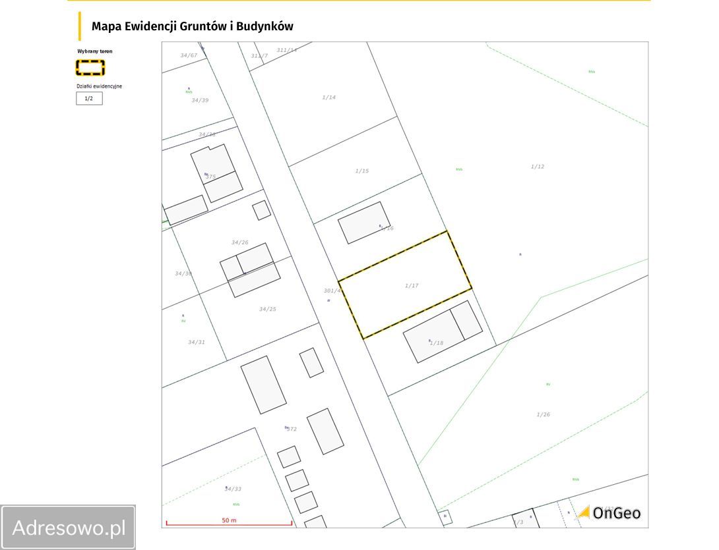Click parcel label 1/16
The image size is (719, 550).
pyautogui.click(x=387, y=228)
